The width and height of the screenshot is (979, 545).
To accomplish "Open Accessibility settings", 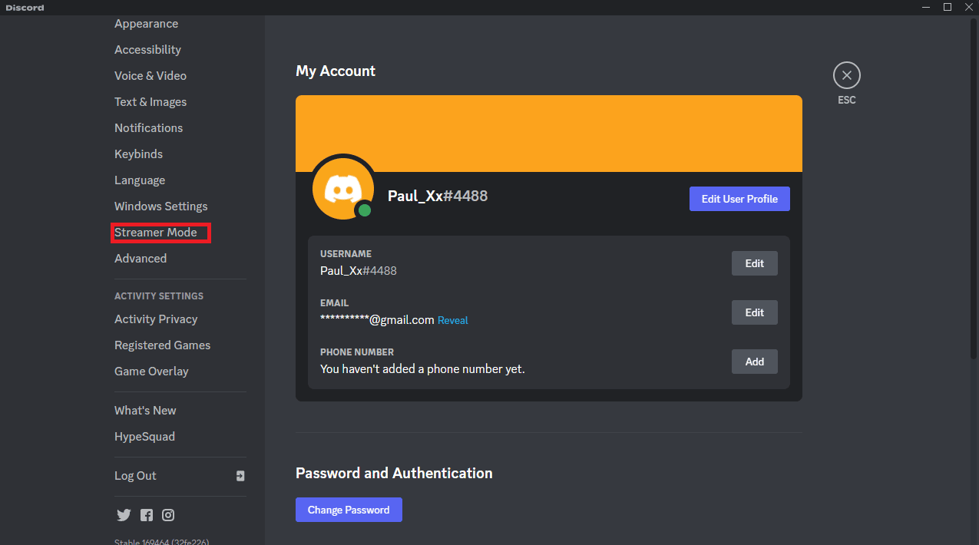I will [x=147, y=50].
